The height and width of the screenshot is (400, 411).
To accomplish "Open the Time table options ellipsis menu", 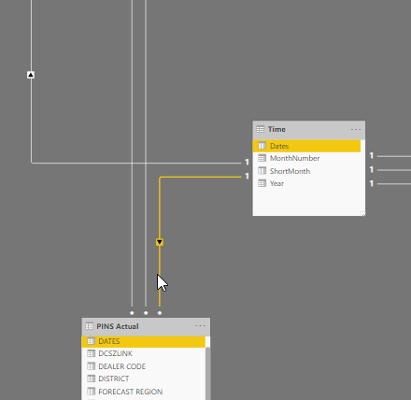I will (x=356, y=130).
